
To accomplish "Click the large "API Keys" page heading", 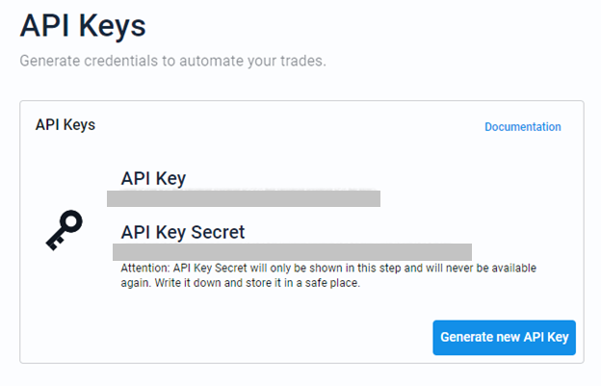I will [x=83, y=26].
